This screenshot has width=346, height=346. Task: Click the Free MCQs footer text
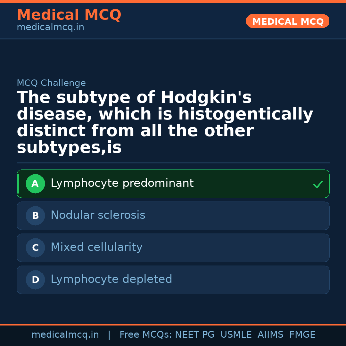point(145,335)
